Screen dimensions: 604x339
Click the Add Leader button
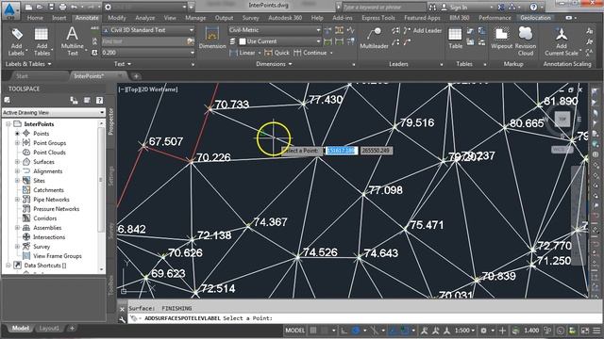pyautogui.click(x=423, y=30)
